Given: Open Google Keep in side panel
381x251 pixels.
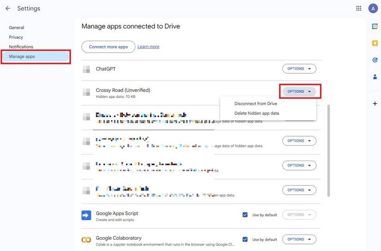Looking at the screenshot, I should [375, 43].
